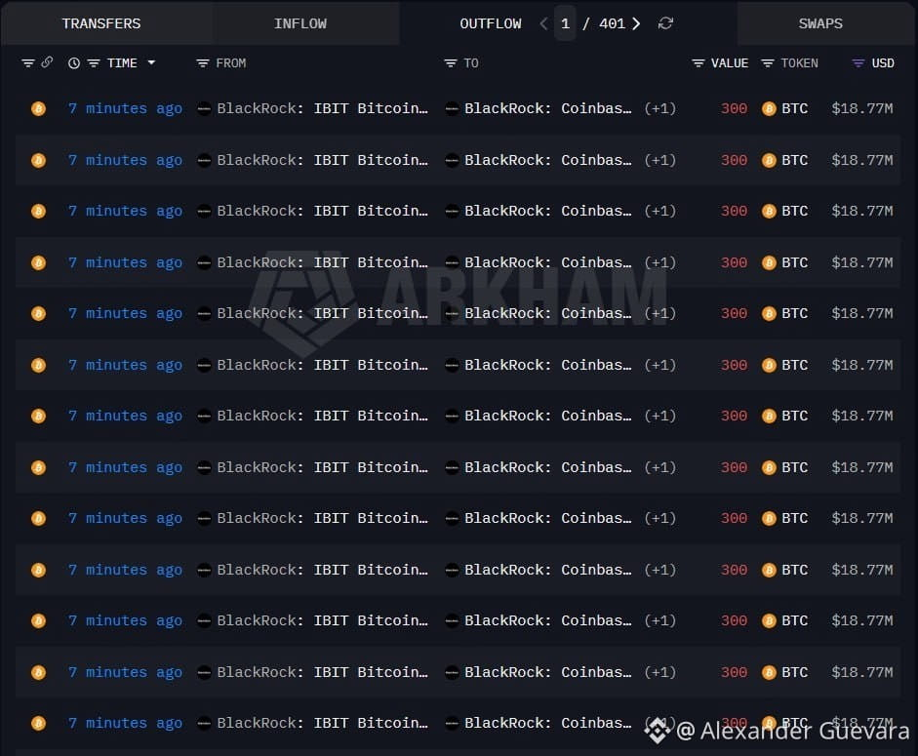
Task: Expand the fourth row's (+1) recipients
Action: [x=659, y=262]
